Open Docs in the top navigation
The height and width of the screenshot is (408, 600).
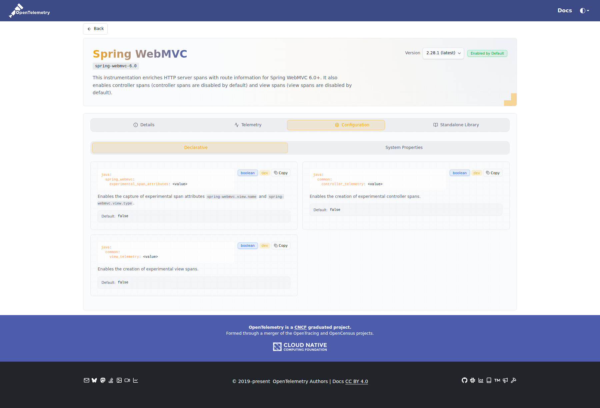(x=565, y=11)
